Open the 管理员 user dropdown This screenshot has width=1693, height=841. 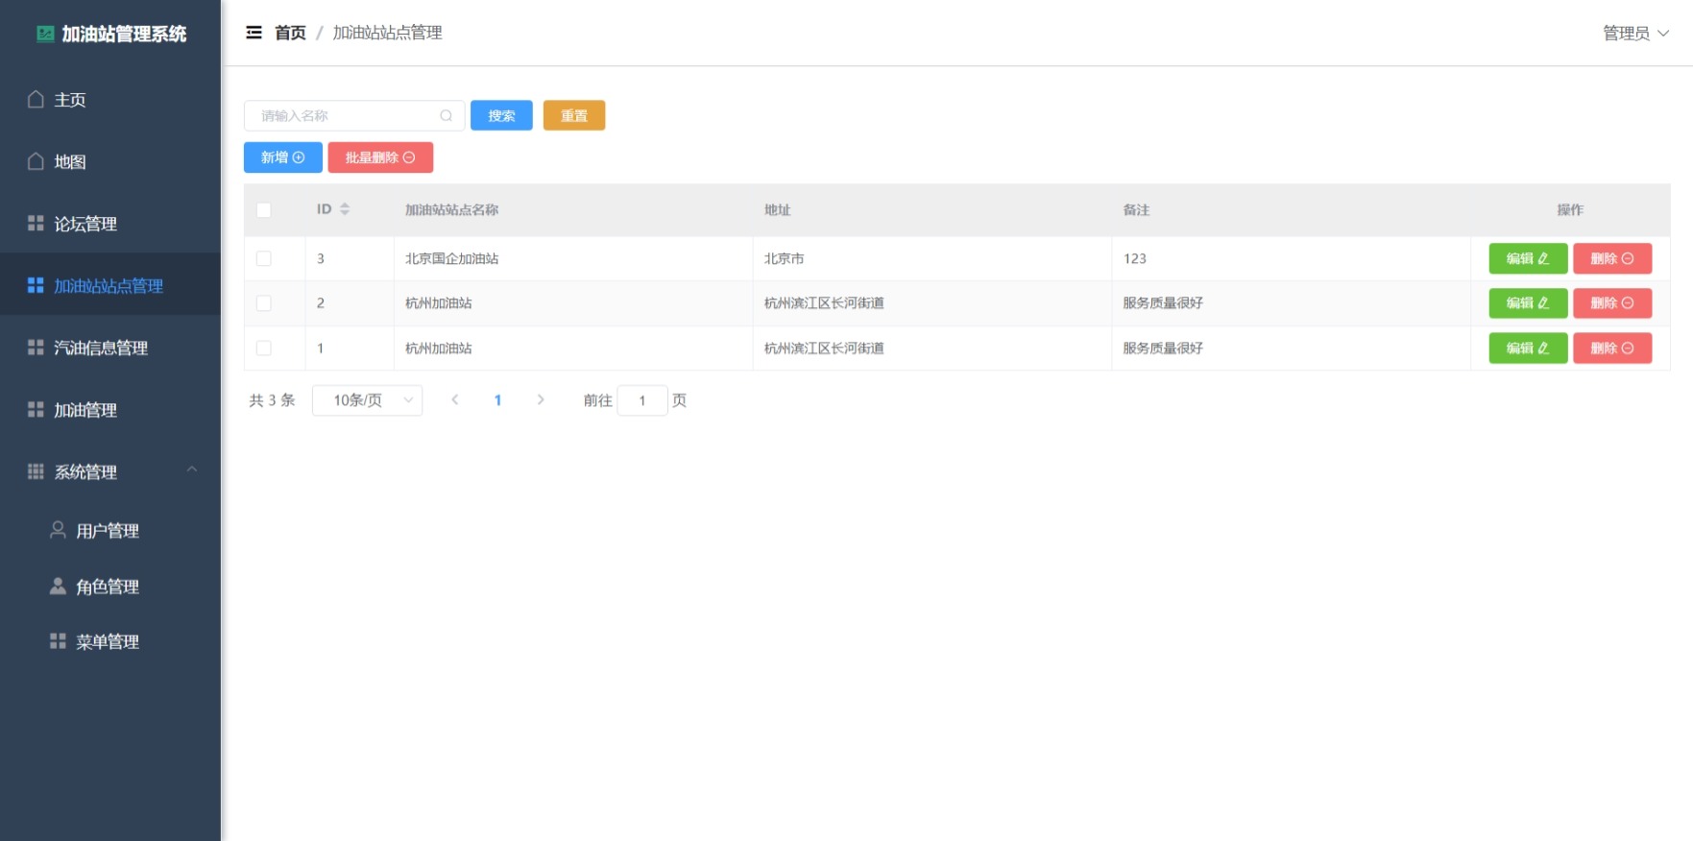coord(1636,34)
